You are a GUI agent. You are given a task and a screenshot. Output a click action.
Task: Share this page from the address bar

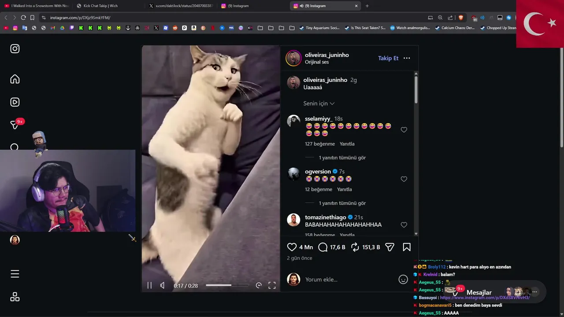point(450,18)
